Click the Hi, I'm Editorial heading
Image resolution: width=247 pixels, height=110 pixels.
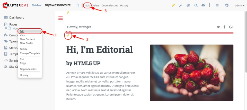100,49
